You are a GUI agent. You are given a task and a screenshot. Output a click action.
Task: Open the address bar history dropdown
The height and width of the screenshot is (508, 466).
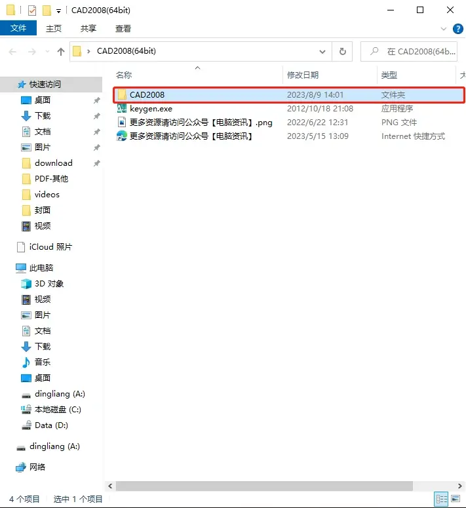click(322, 52)
